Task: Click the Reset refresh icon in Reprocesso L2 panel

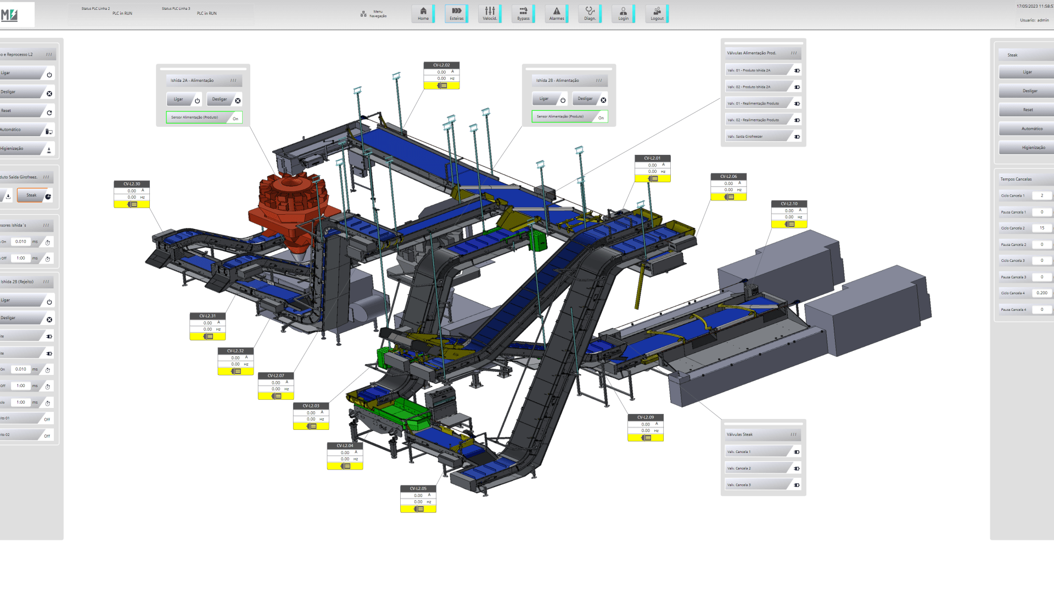Action: tap(49, 113)
